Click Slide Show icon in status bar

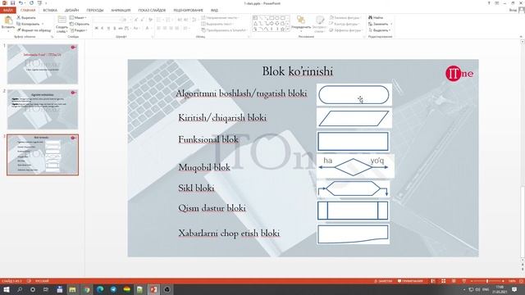tap(463, 281)
